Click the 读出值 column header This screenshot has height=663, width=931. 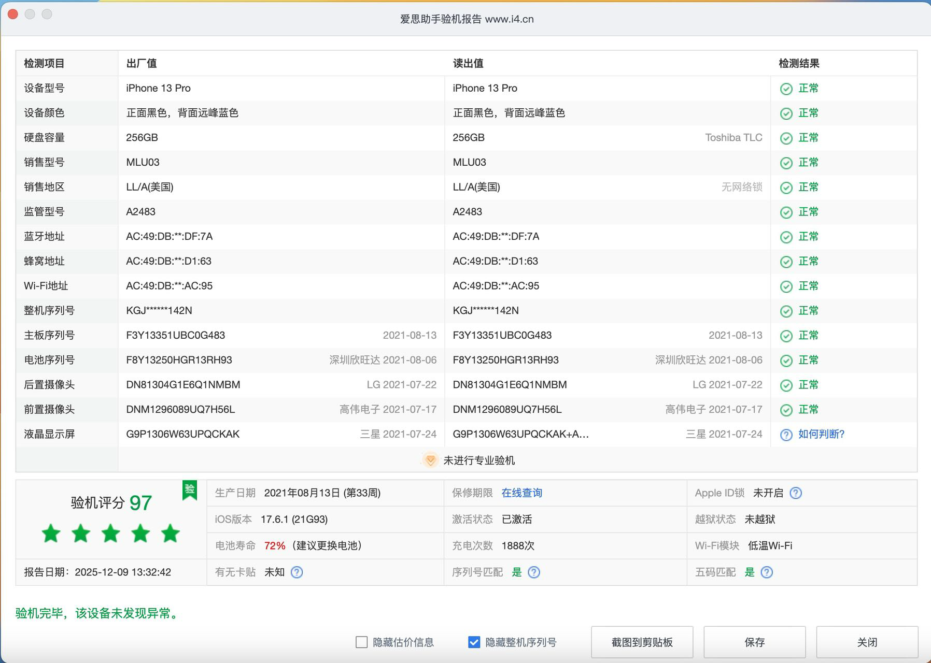click(x=468, y=63)
